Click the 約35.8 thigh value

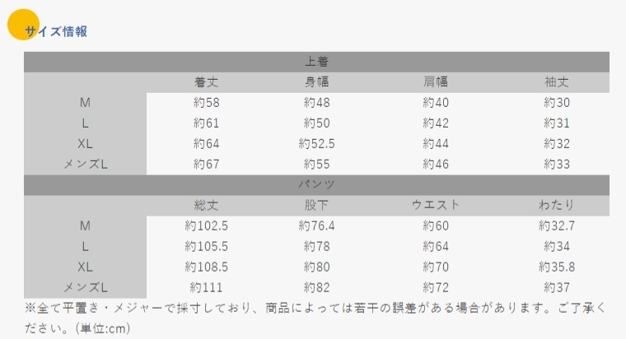(557, 267)
